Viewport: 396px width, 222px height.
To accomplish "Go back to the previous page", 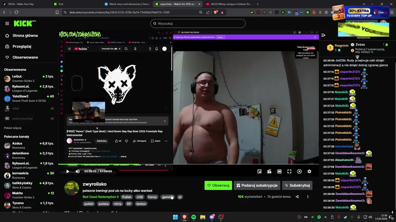I will 4,12.
